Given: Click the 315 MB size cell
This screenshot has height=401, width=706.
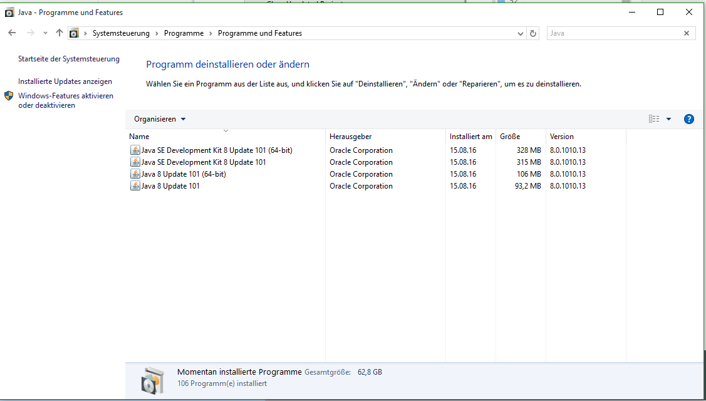Looking at the screenshot, I should [x=529, y=162].
